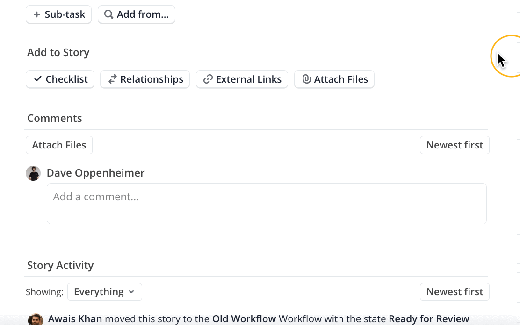Toggle Newest first sorting for Story Activity
The width and height of the screenshot is (520, 325).
click(x=455, y=292)
